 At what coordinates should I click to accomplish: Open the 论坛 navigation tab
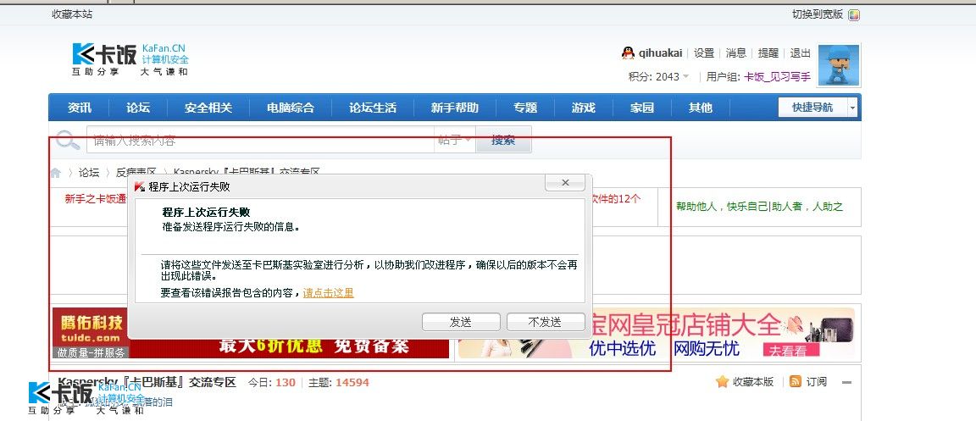[138, 108]
